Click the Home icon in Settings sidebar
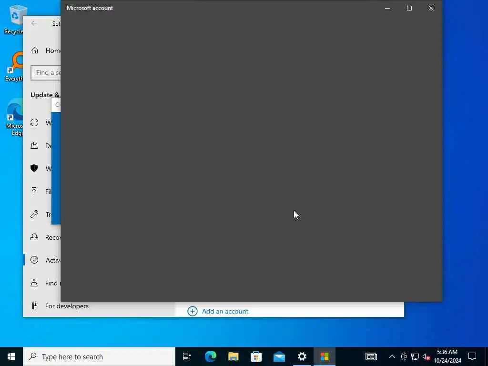The height and width of the screenshot is (366, 488). [34, 51]
